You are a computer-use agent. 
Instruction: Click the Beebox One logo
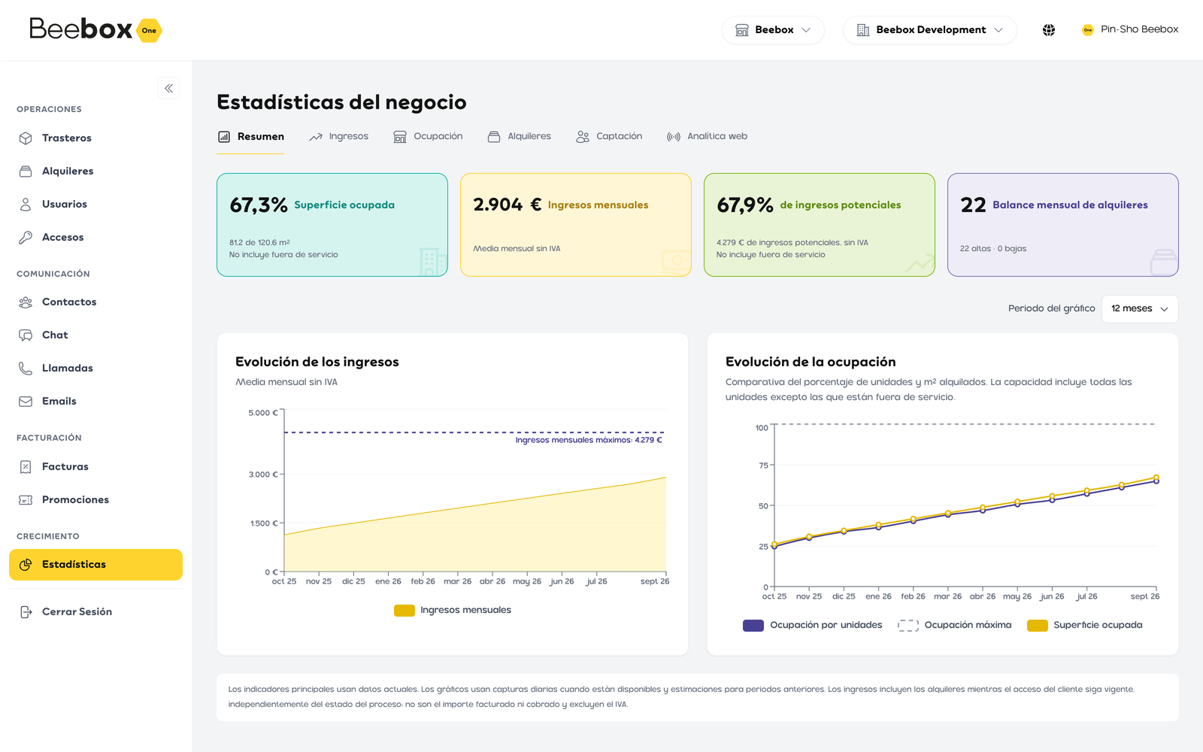(x=95, y=29)
